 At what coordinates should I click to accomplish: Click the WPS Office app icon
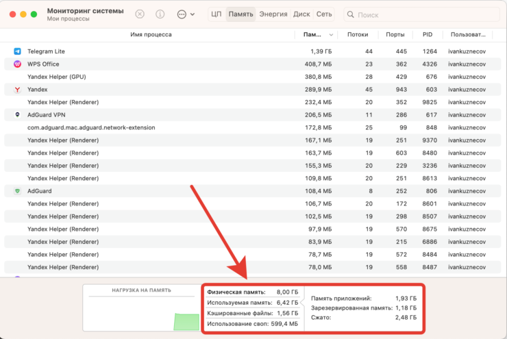17,64
